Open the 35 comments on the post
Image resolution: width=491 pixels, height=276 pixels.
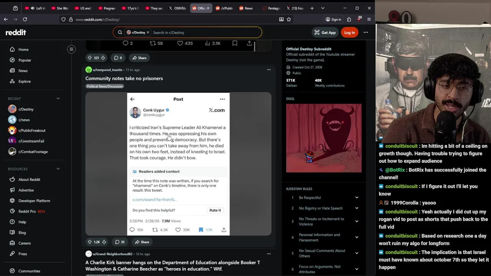click(x=120, y=242)
